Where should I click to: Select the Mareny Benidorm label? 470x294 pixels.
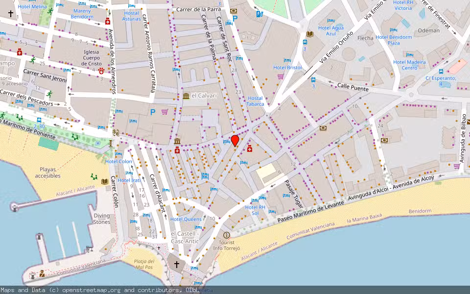(82, 14)
